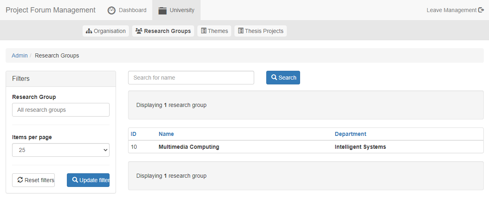This screenshot has width=489, height=197.
Task: Click the Organisation sitemap icon
Action: pos(89,31)
